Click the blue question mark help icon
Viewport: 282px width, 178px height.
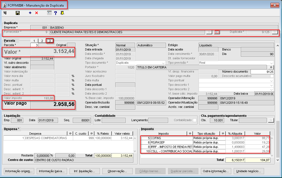click(55, 13)
